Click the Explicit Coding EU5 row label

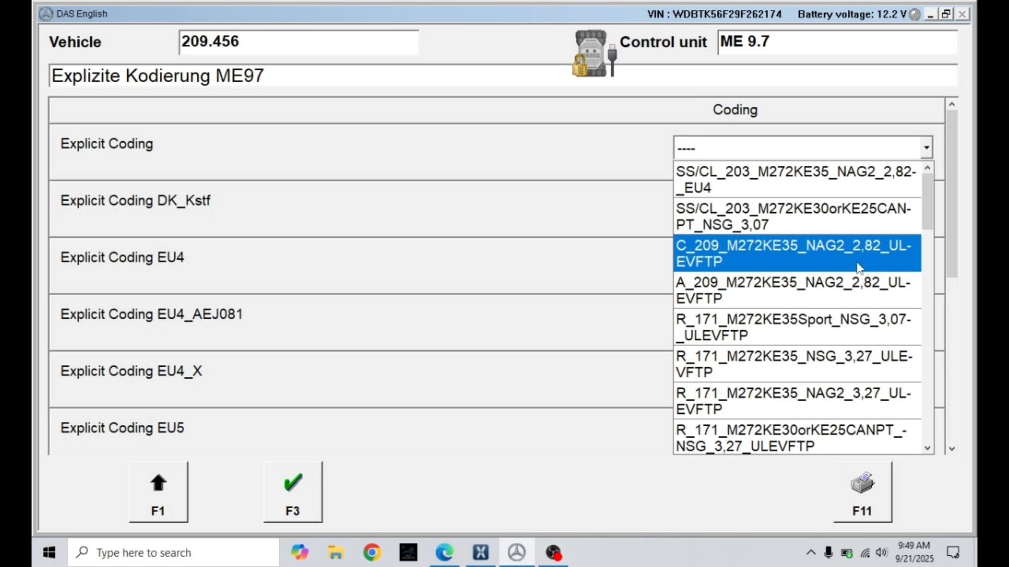(x=122, y=428)
